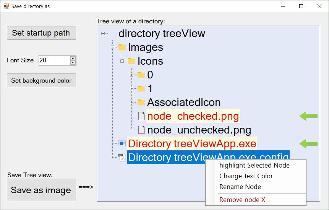Viewport: 329px width, 210px height.
Task: Collapse the directory treeView root node
Action: pyautogui.click(x=103, y=34)
